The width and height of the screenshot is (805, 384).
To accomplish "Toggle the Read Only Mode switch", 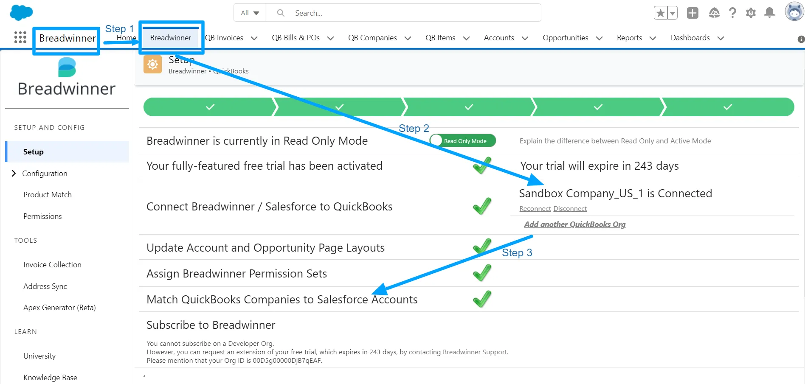I will 463,140.
